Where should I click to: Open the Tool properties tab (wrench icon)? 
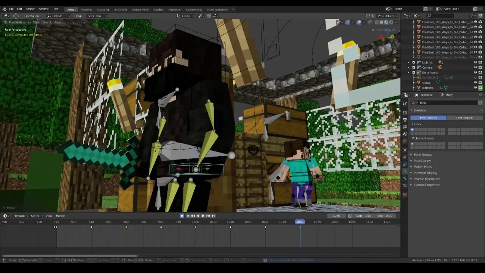pos(405,103)
